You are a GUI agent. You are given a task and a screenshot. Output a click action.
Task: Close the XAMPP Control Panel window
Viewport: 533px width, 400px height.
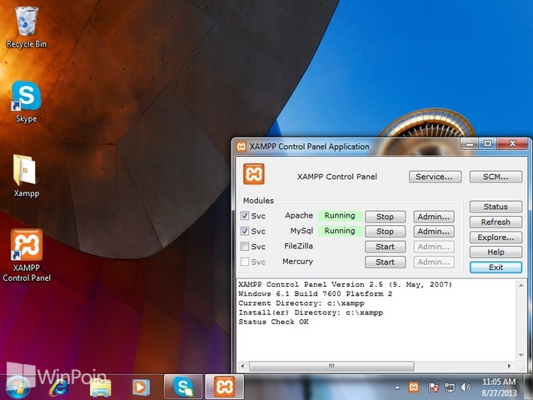[513, 144]
